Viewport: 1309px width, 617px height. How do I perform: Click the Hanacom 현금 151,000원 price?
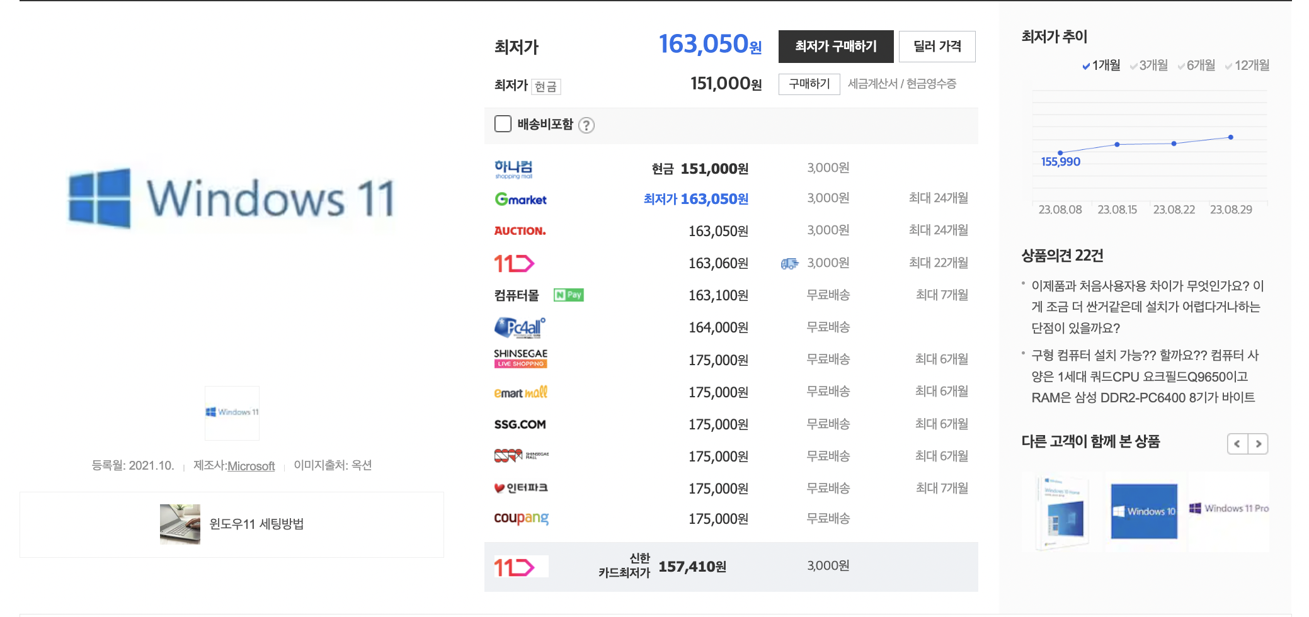[700, 169]
